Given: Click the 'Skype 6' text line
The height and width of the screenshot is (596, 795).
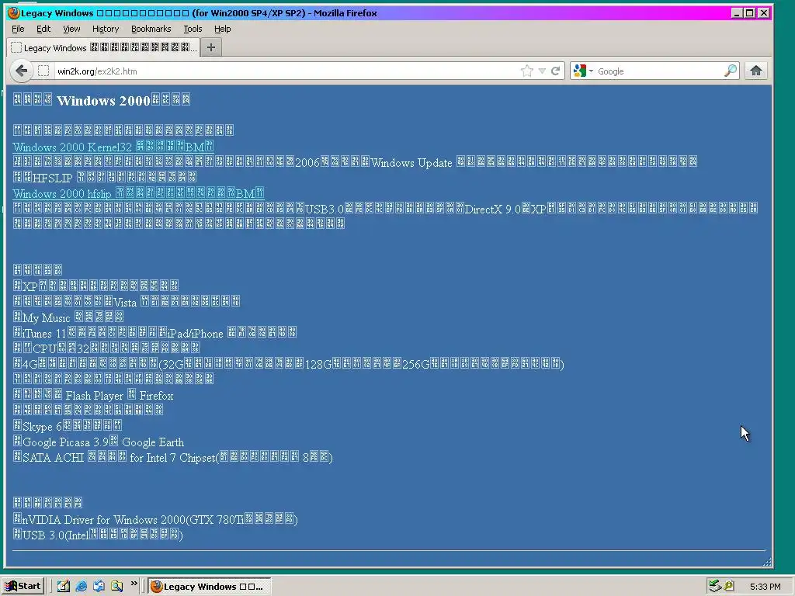Looking at the screenshot, I should point(68,426).
